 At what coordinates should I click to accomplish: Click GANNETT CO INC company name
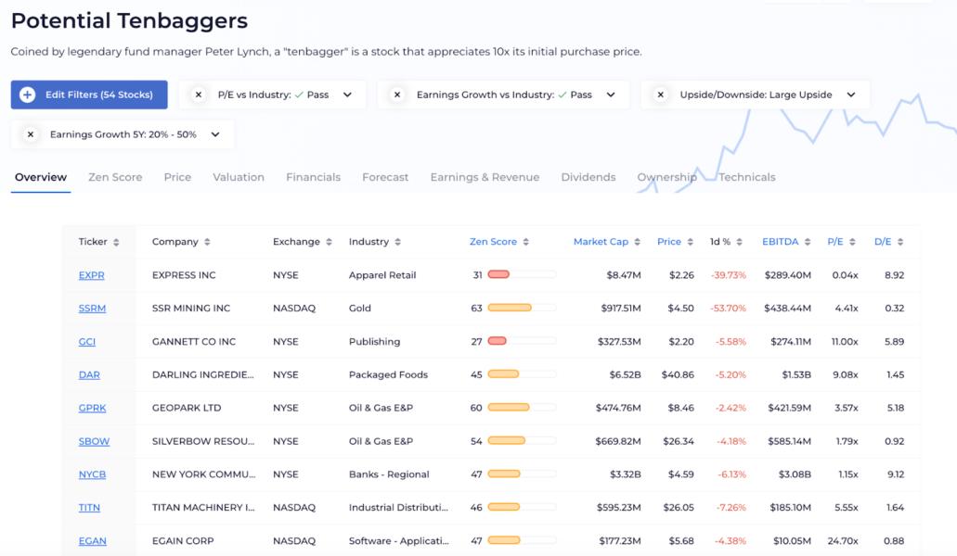click(193, 342)
